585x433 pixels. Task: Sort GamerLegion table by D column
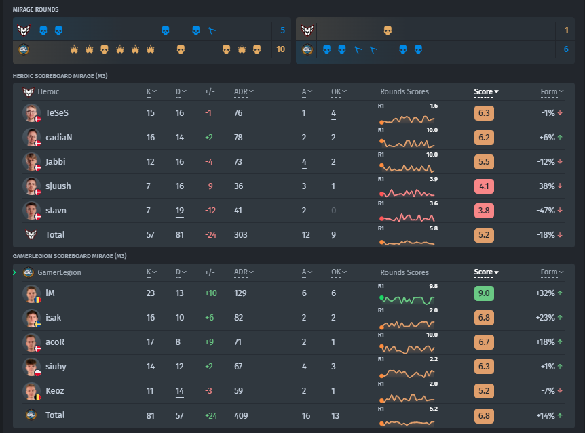(181, 272)
